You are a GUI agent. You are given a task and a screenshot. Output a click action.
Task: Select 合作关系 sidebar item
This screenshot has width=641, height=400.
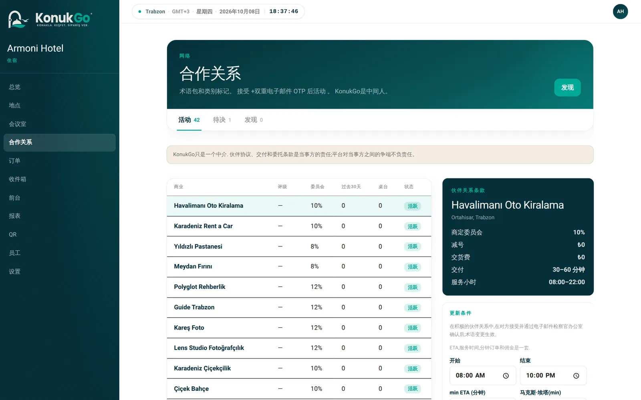click(x=59, y=142)
